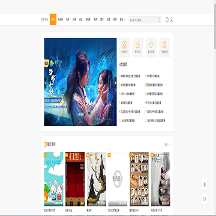Expand the 'More' chevron in latest section
Screen dimensions: 216x216
pyautogui.click(x=167, y=145)
